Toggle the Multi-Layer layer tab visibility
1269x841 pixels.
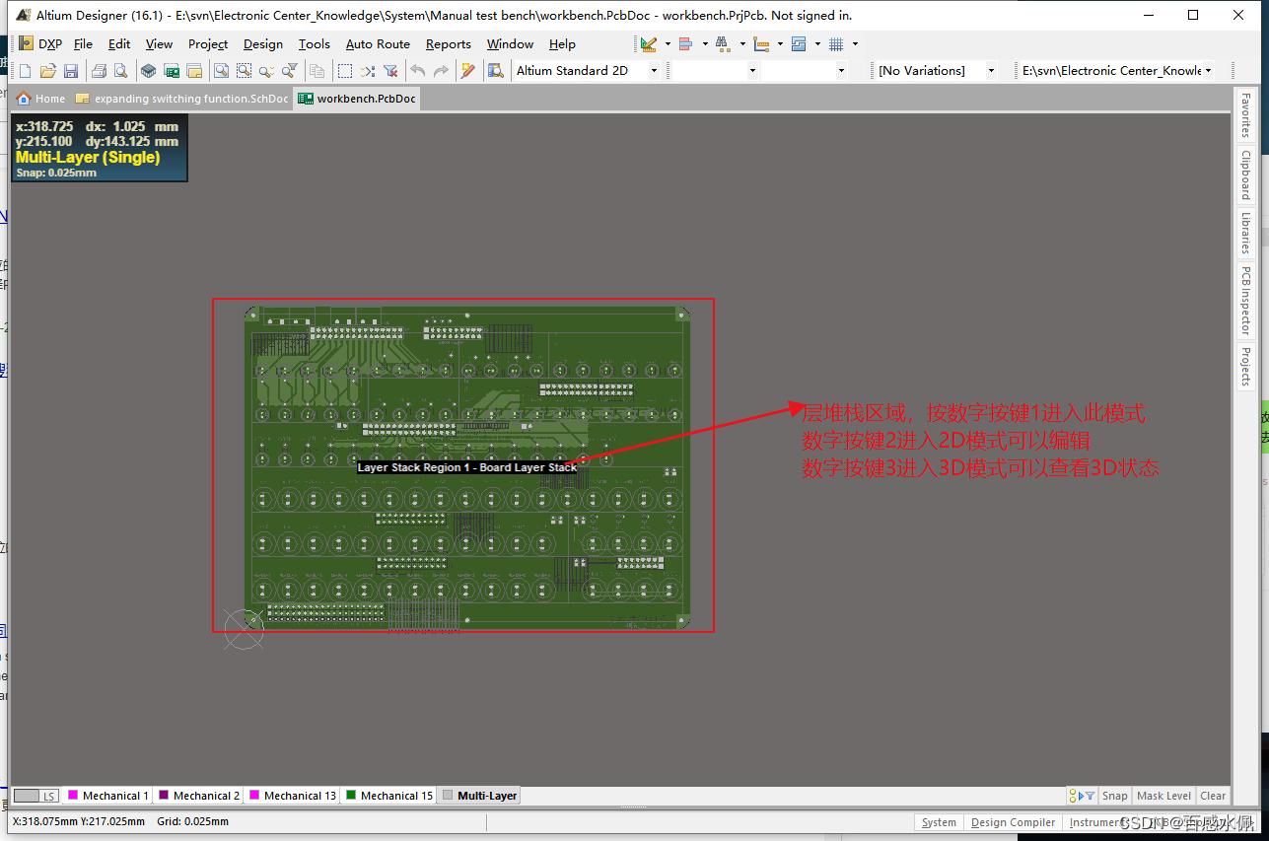pos(479,795)
